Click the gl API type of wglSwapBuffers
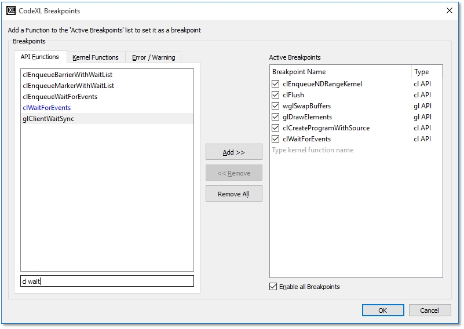Screen dimensions: 464x329 [x=422, y=106]
